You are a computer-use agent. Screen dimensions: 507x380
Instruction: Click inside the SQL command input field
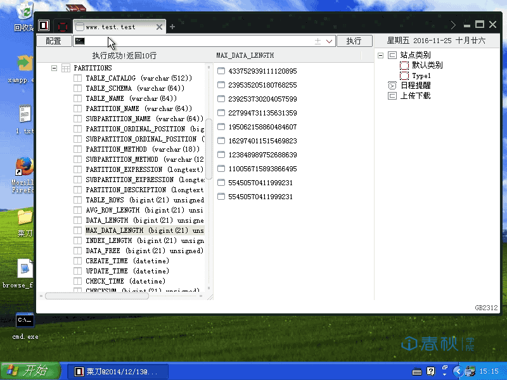(190, 41)
